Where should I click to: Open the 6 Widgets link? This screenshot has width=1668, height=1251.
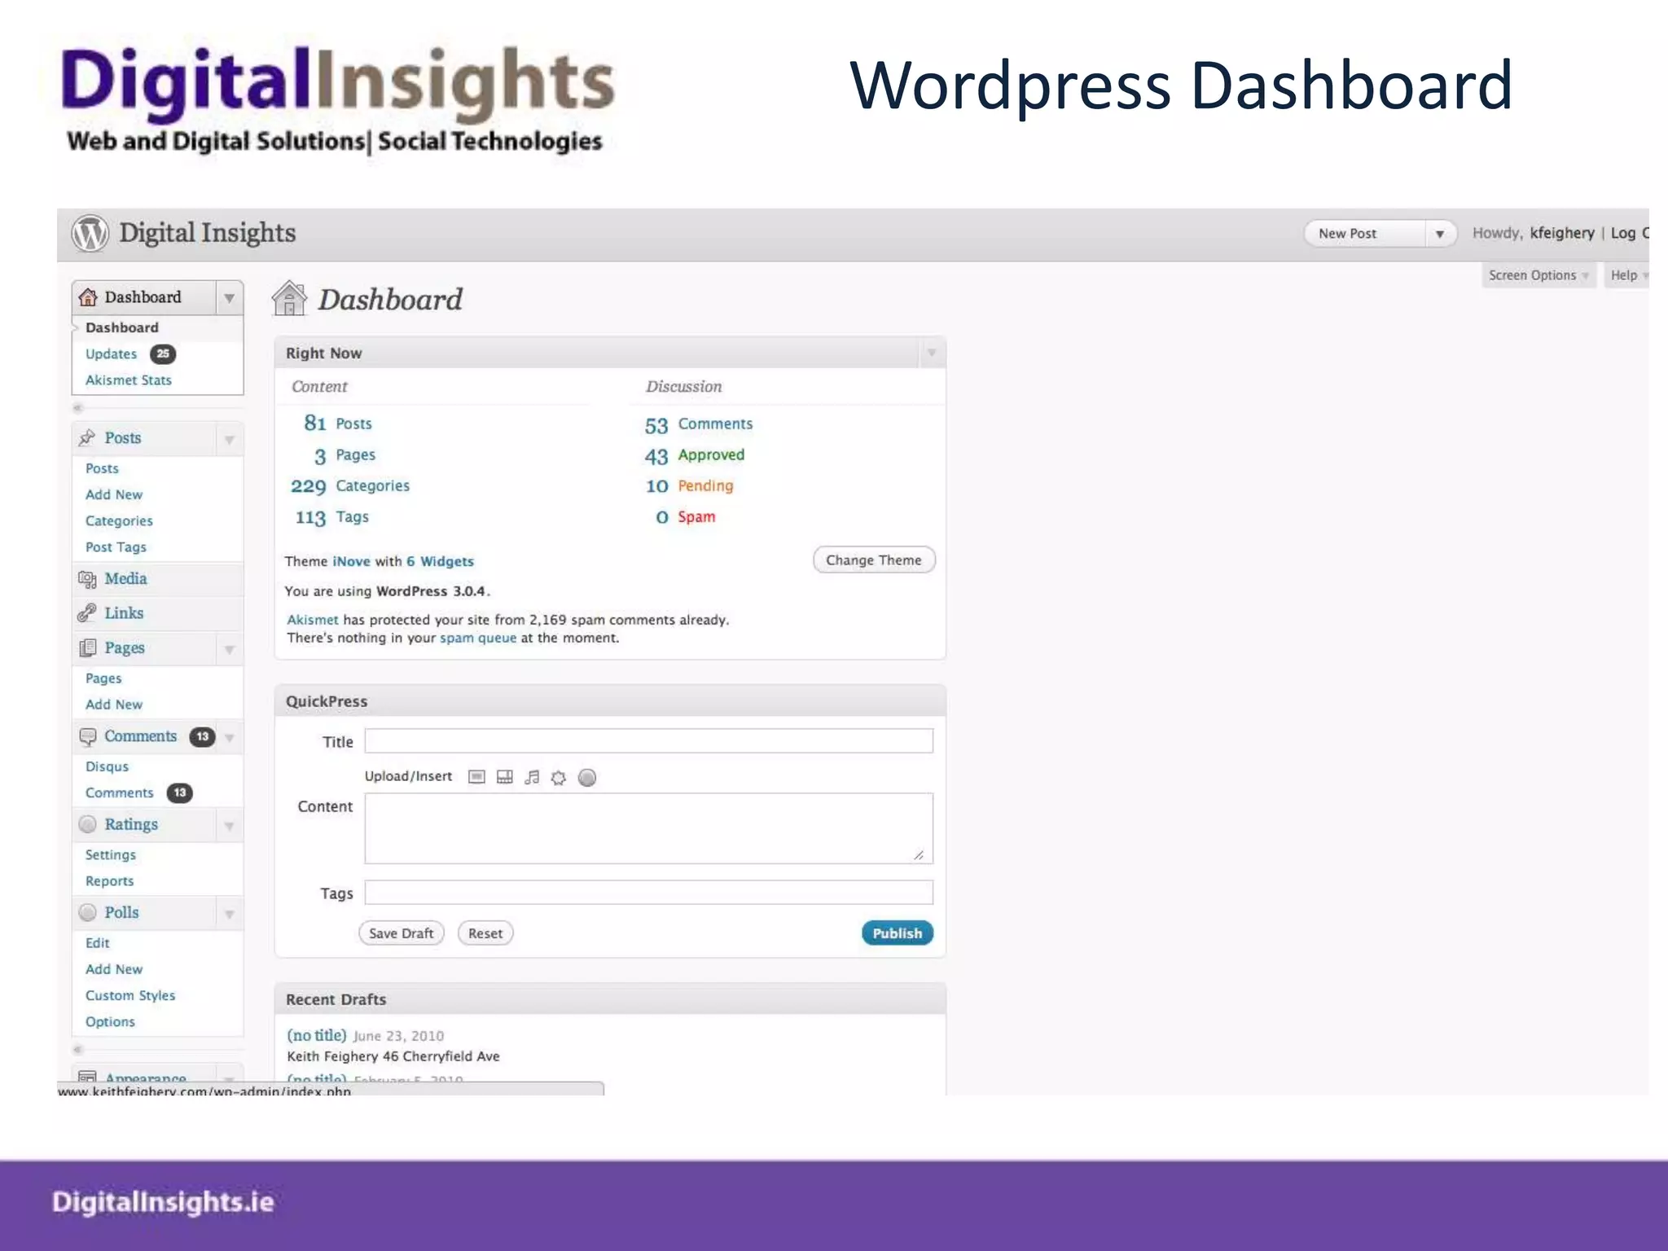click(x=440, y=561)
